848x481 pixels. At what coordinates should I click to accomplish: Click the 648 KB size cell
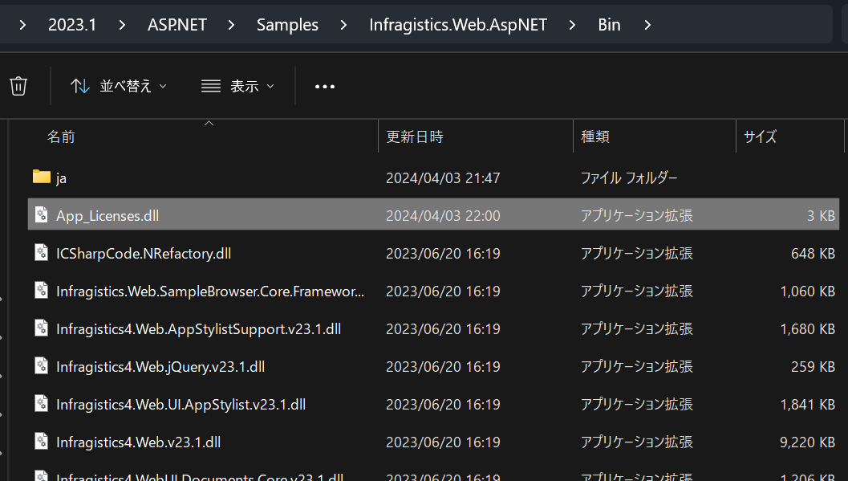point(813,254)
